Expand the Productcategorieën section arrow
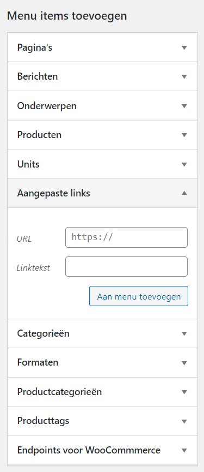 tap(184, 392)
